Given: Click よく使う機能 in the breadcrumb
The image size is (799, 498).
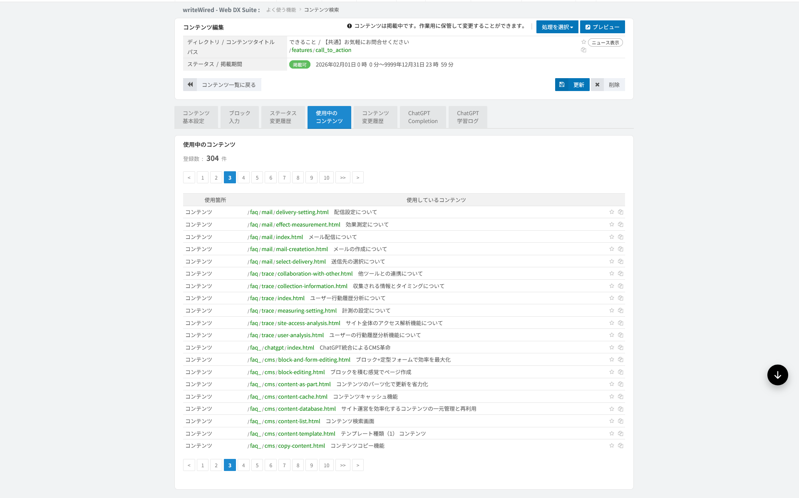Looking at the screenshot, I should pyautogui.click(x=281, y=10).
